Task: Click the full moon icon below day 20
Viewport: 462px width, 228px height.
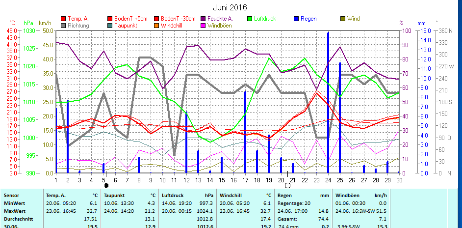Action: coord(287,185)
